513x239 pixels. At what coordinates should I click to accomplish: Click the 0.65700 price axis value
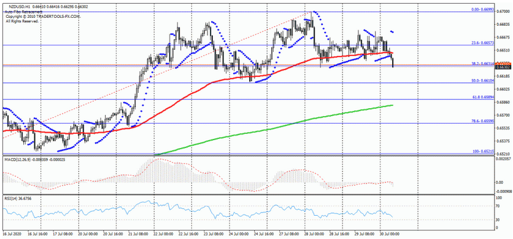click(x=503, y=115)
